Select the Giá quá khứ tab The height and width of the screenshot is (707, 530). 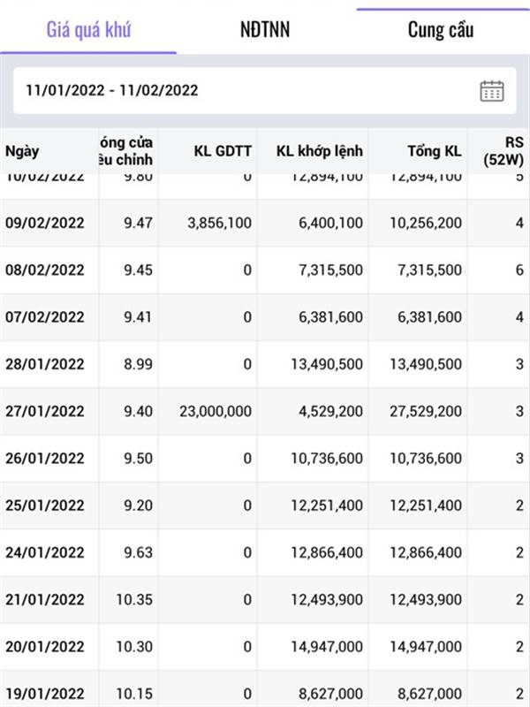tap(88, 30)
